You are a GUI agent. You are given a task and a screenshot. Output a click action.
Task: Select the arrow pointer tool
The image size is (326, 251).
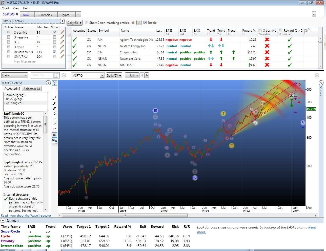coord(54,83)
